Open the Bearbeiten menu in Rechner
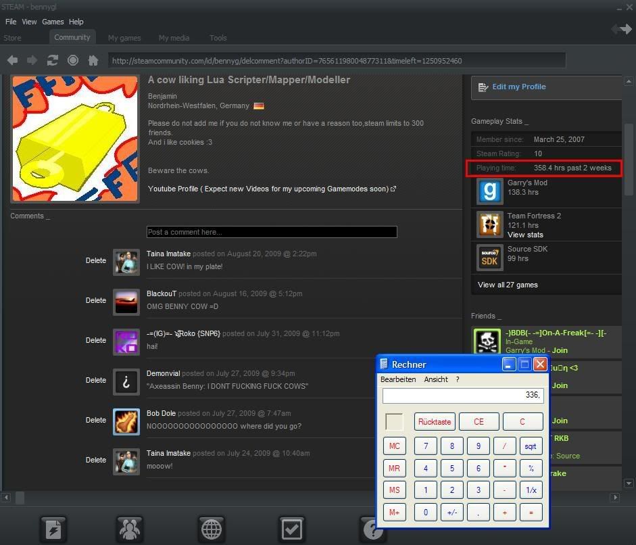The image size is (636, 545). [398, 379]
